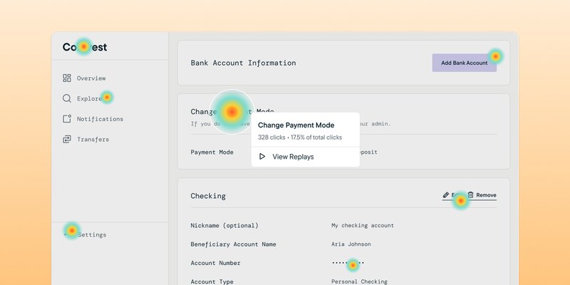
Task: Open Settings at the sidebar bottom
Action: [x=91, y=235]
